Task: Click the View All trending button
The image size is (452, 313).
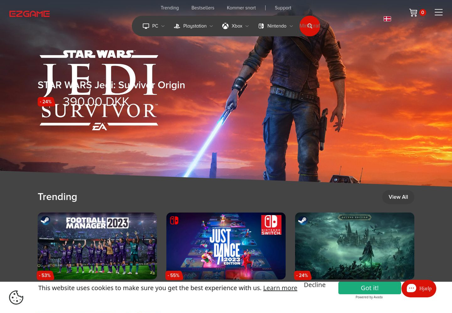Action: (x=398, y=197)
